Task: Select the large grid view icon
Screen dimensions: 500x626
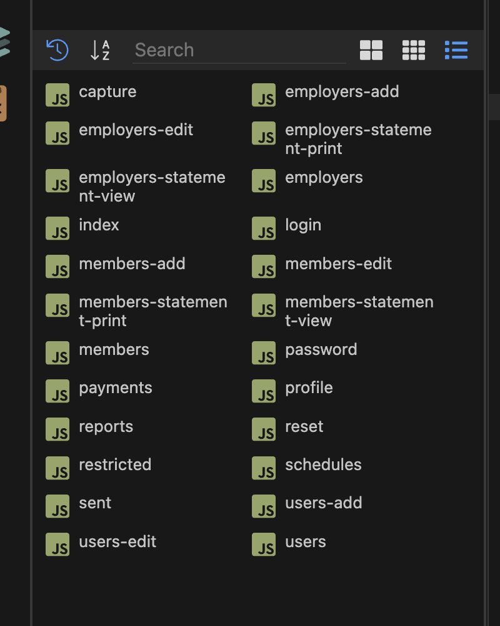Action: (371, 50)
